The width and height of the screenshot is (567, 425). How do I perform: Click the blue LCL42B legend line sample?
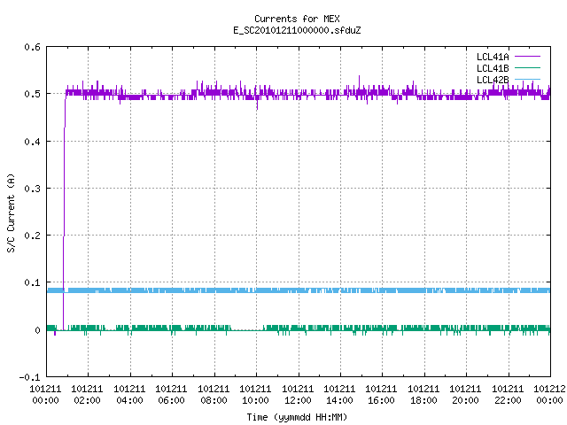pos(527,79)
